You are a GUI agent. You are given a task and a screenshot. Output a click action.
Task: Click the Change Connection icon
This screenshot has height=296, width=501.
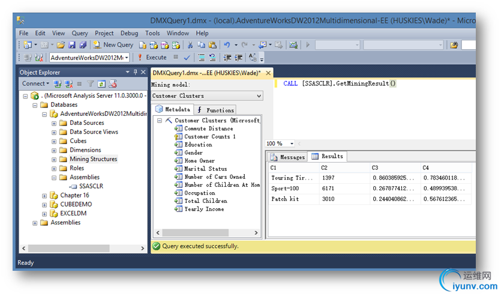point(39,58)
